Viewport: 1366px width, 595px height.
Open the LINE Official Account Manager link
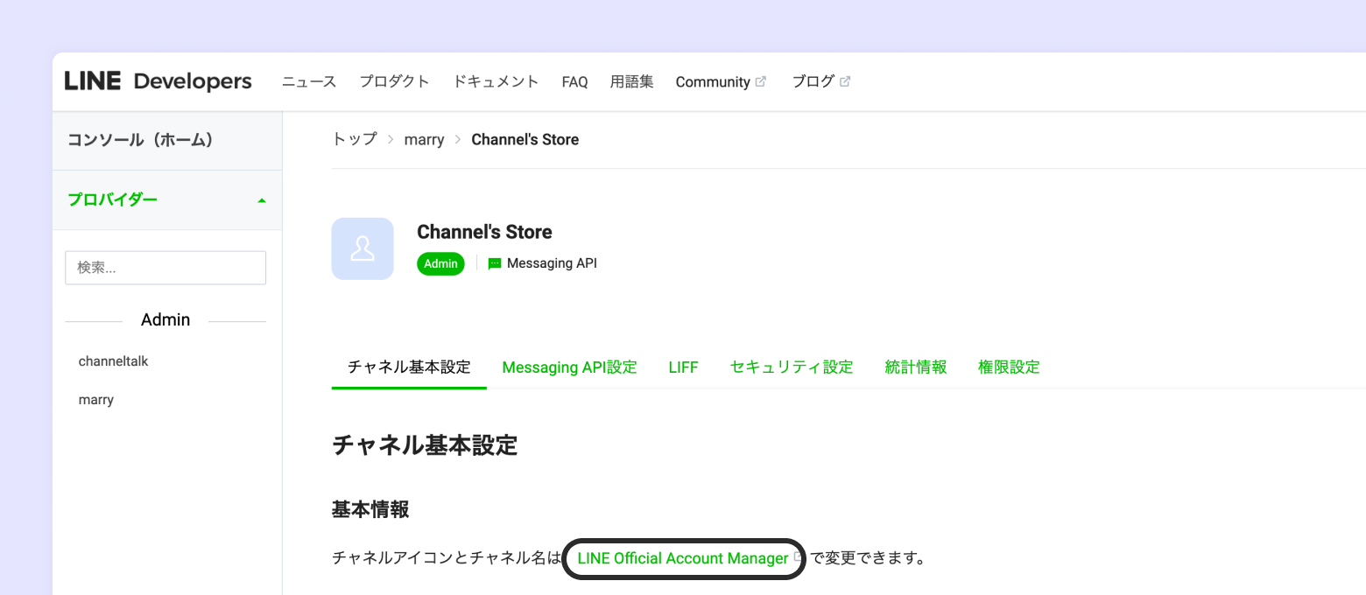point(683,558)
